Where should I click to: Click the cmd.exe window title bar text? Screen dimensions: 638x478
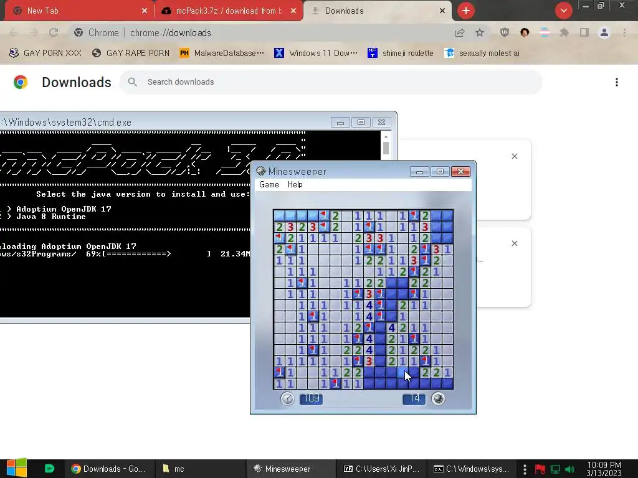point(66,123)
